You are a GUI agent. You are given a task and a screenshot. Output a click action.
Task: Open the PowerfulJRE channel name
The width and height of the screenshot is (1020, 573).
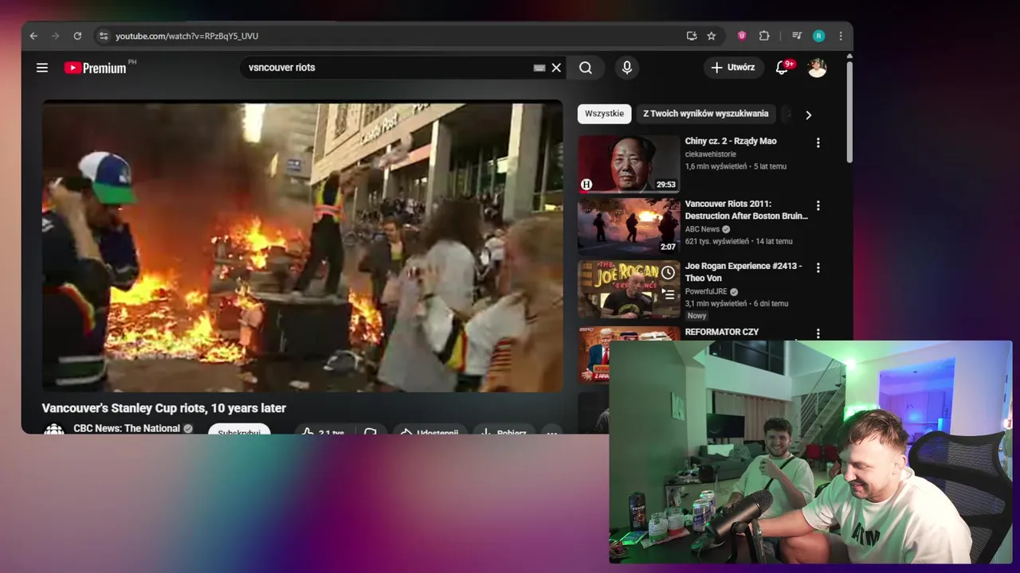(x=706, y=291)
